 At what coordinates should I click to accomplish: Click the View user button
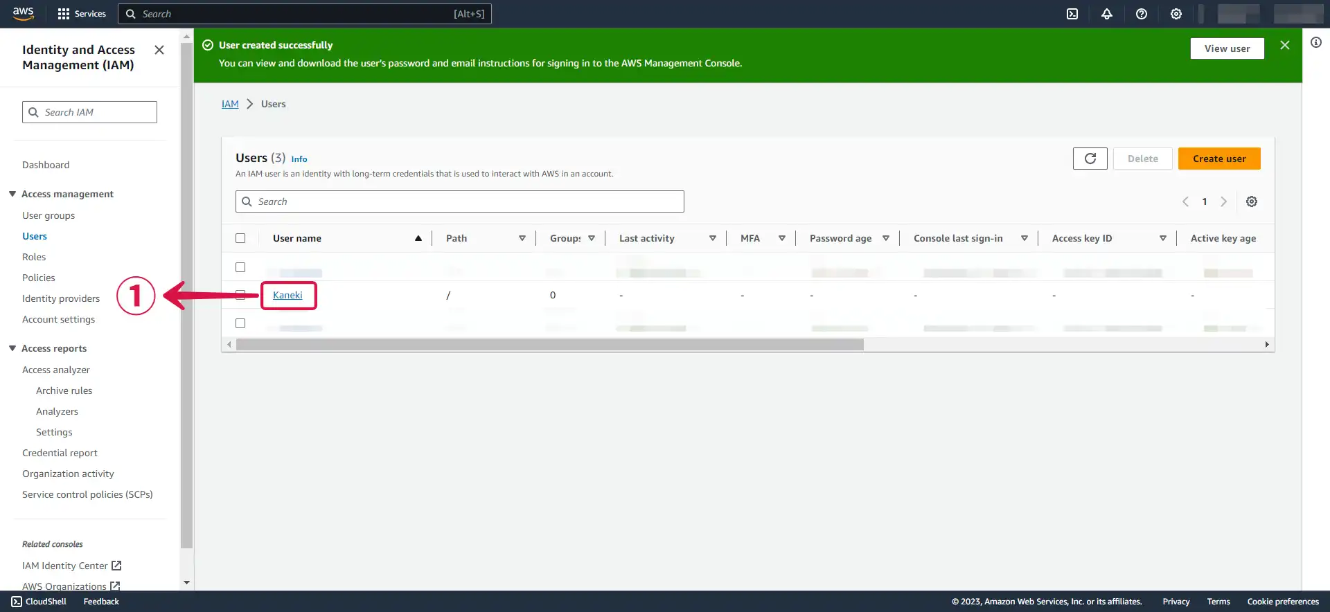tap(1227, 48)
